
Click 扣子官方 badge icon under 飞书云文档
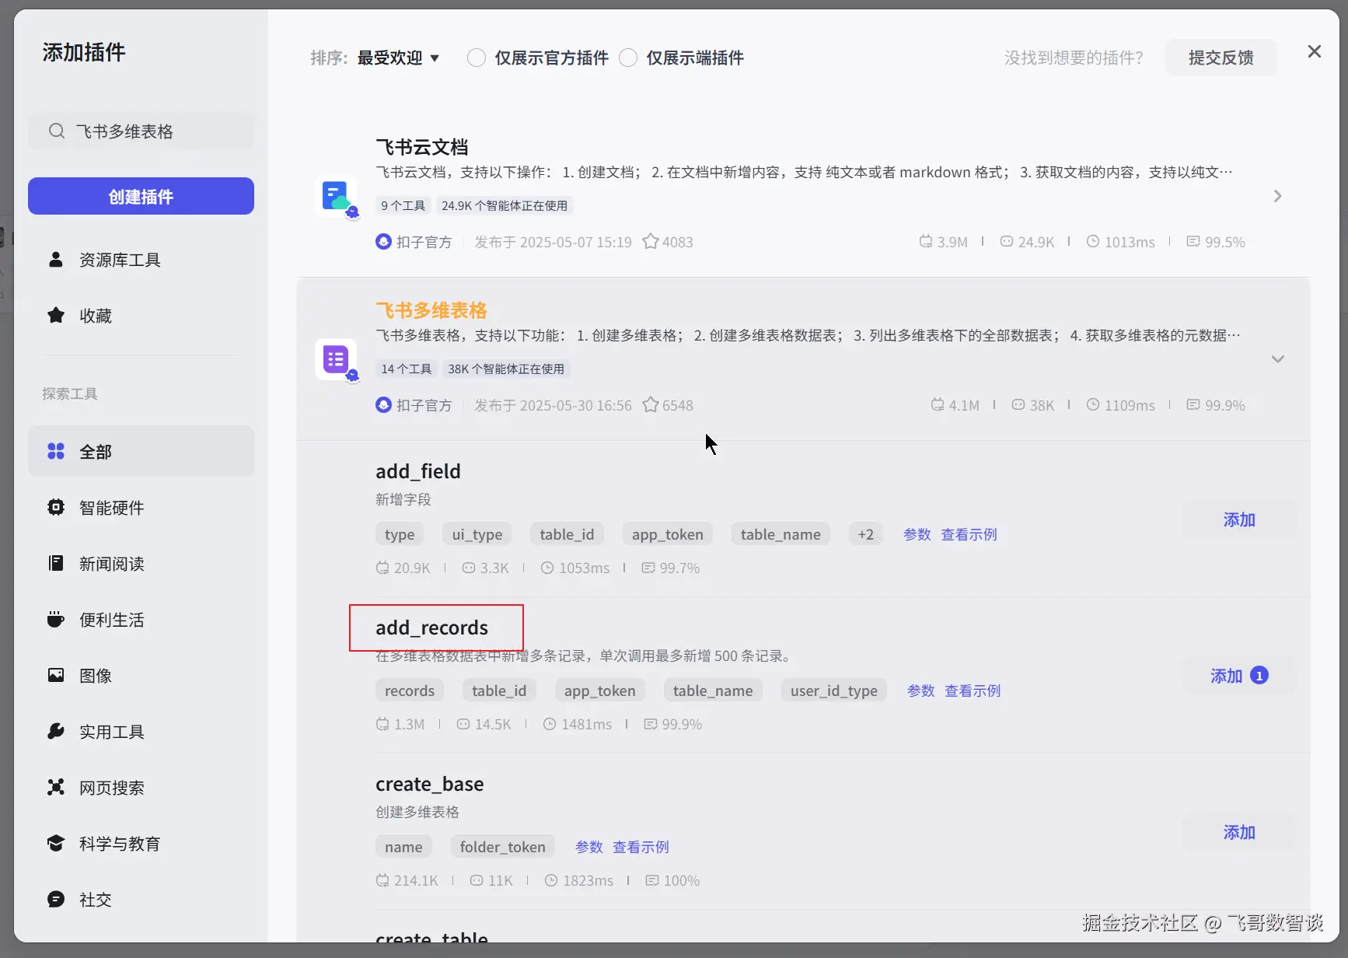click(x=383, y=242)
